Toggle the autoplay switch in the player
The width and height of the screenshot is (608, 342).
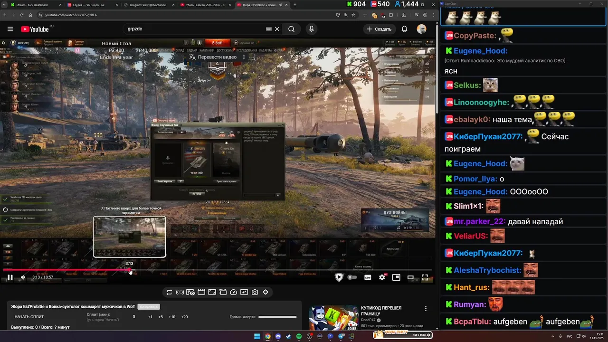pyautogui.click(x=352, y=277)
